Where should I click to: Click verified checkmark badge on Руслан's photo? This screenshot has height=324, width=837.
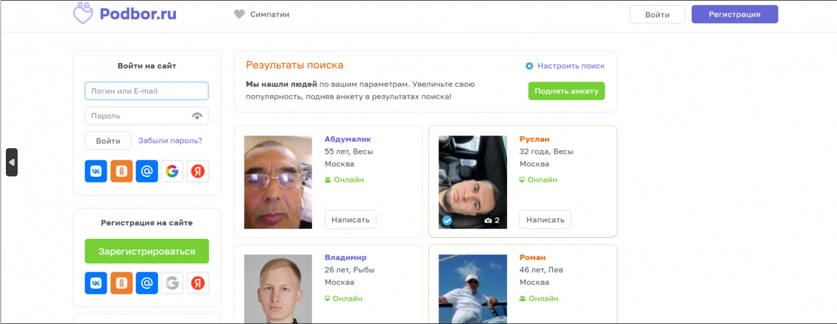click(447, 221)
